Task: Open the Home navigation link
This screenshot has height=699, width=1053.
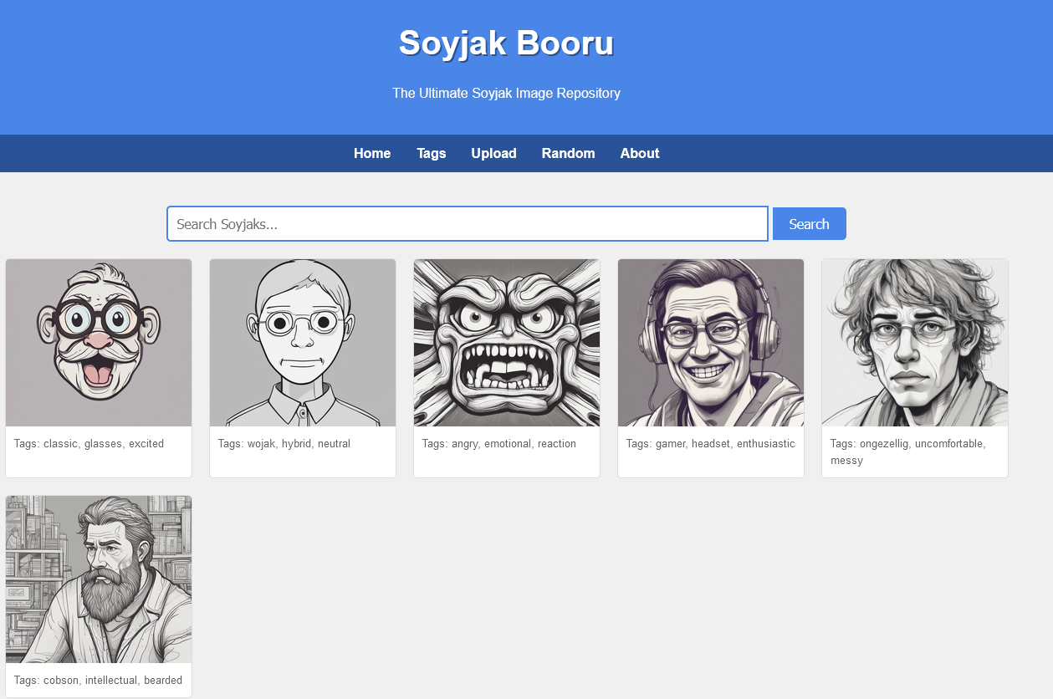Action: click(x=372, y=153)
